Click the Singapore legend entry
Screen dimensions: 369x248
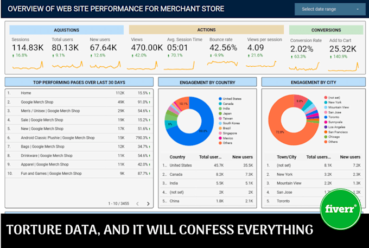point(228,133)
